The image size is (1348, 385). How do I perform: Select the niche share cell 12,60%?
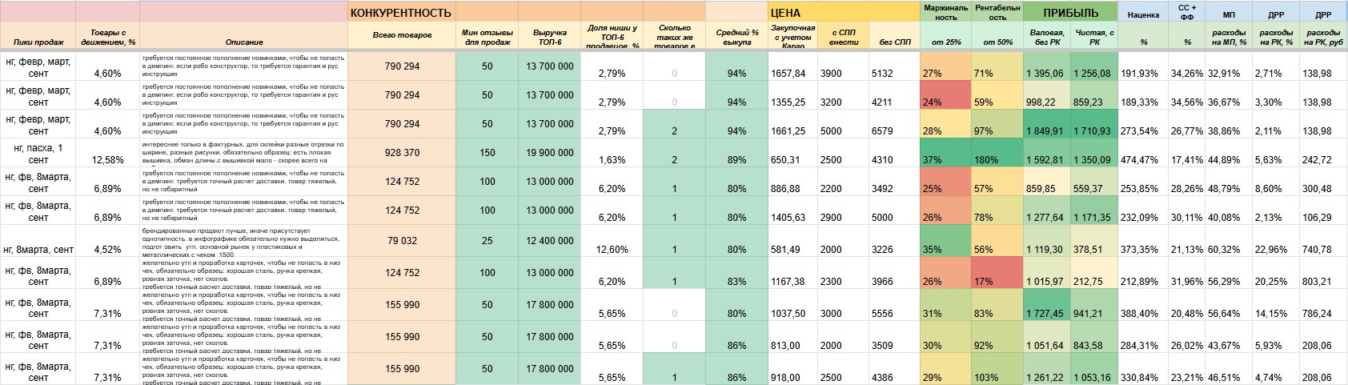coord(612,240)
